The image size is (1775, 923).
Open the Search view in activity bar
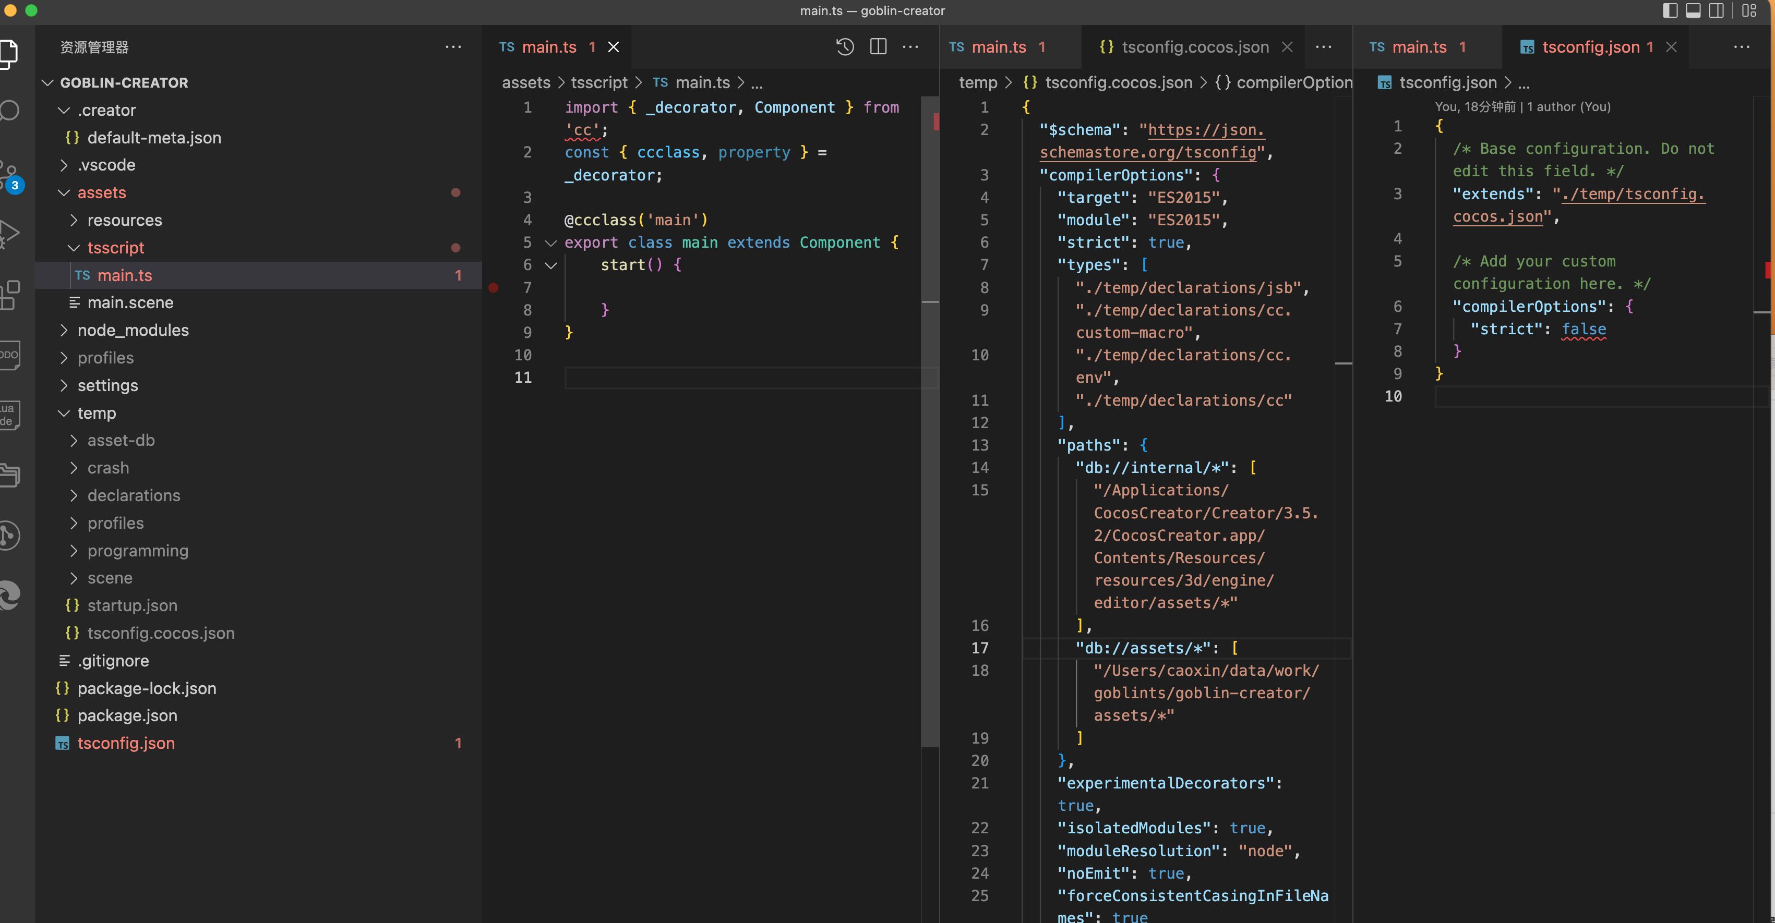click(9, 110)
